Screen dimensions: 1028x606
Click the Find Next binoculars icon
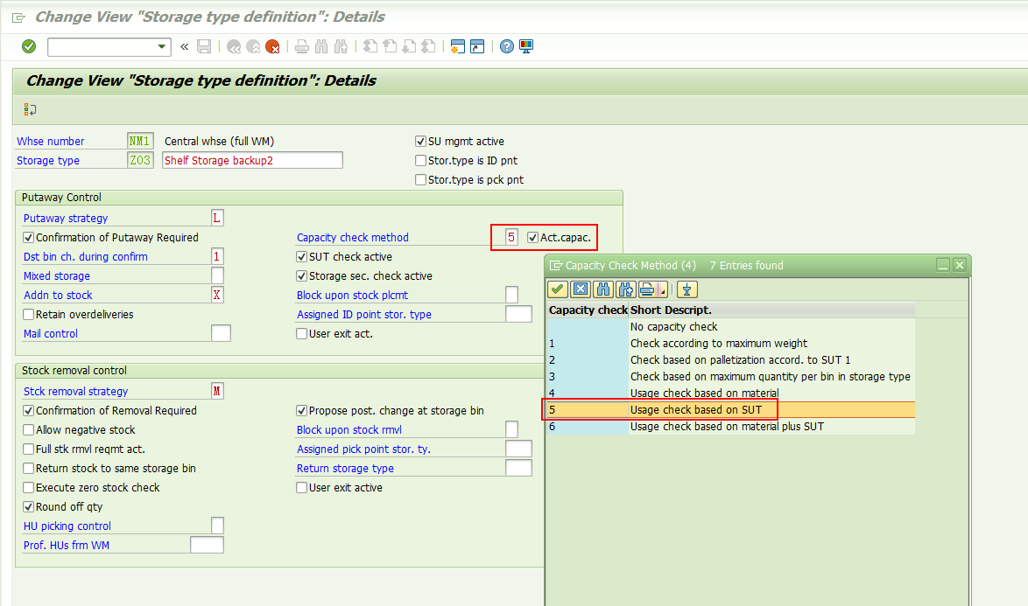[x=341, y=46]
